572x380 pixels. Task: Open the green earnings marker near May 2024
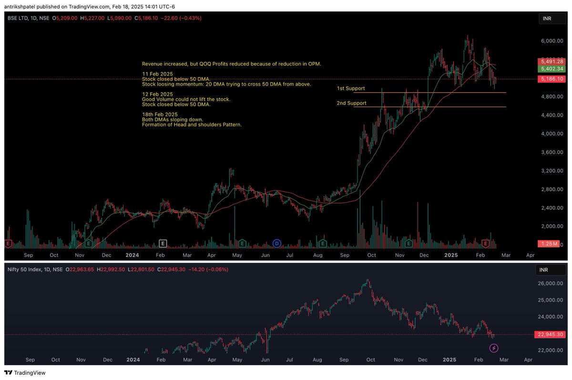pyautogui.click(x=242, y=243)
